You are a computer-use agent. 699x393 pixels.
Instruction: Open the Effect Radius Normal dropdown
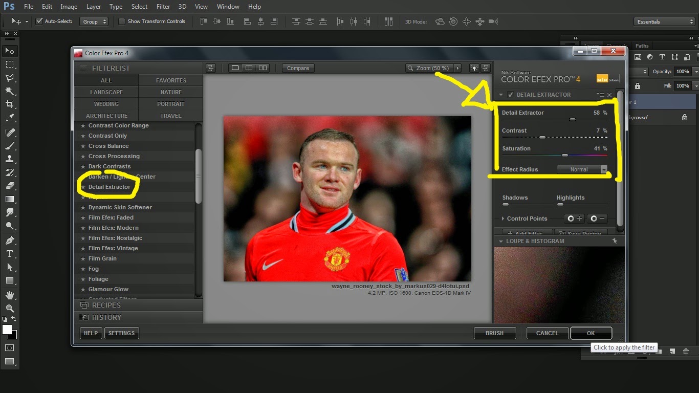tap(582, 169)
